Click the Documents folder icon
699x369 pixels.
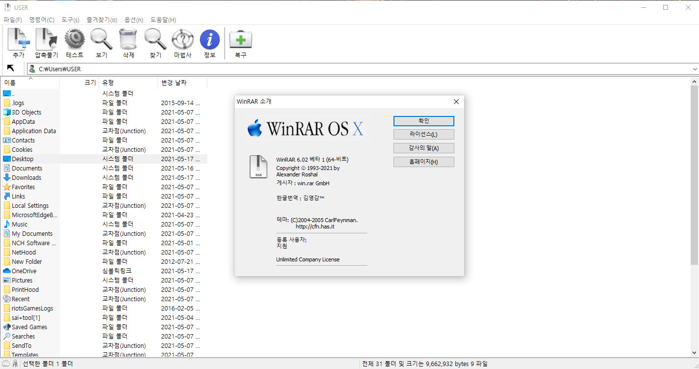pos(7,168)
